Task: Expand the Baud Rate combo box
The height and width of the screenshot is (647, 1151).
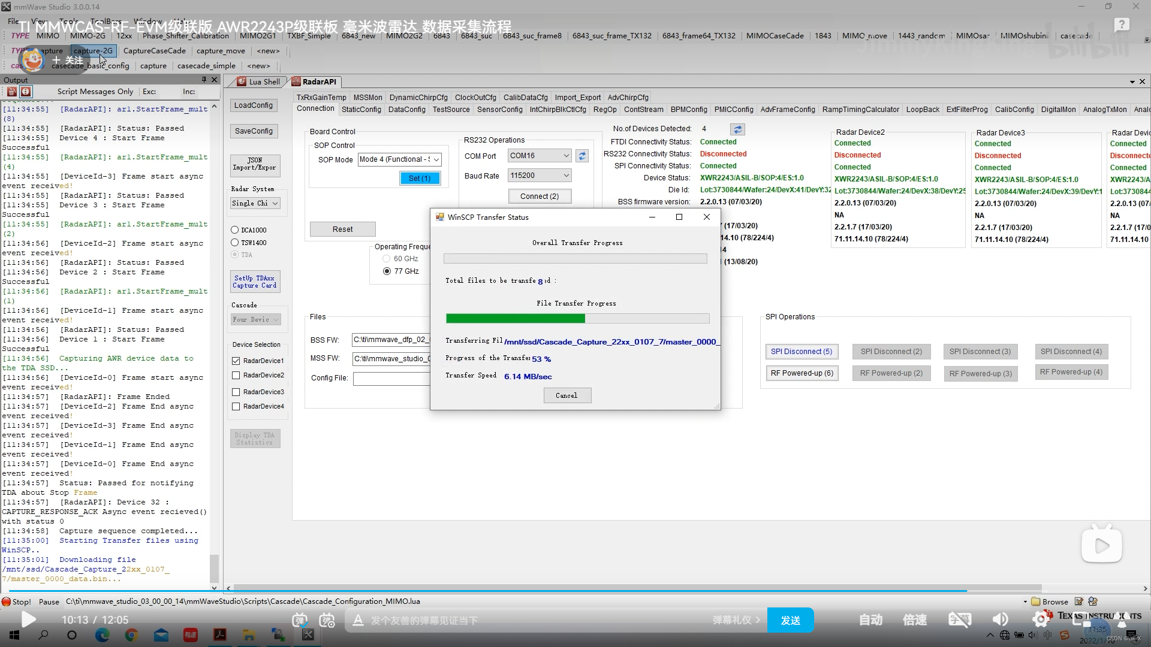Action: click(x=565, y=176)
